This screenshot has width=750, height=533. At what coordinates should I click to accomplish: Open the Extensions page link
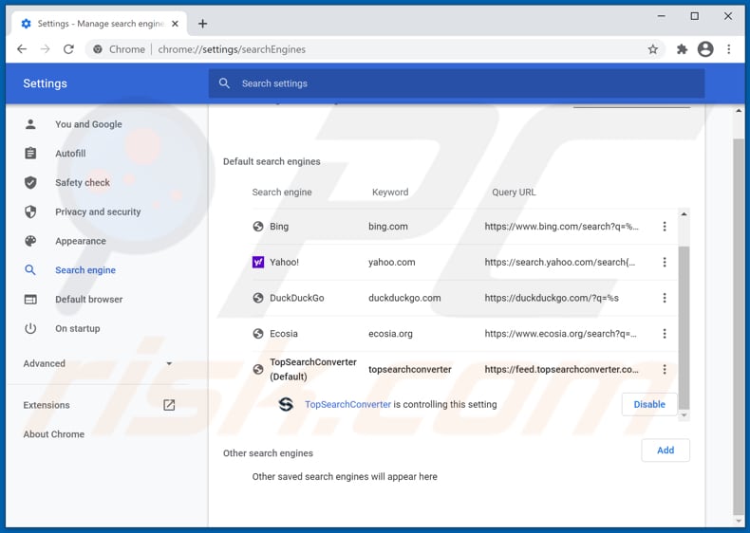[x=47, y=405]
